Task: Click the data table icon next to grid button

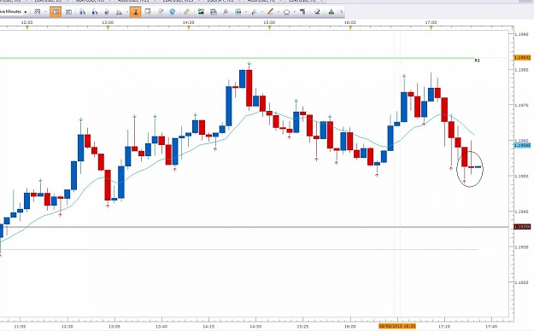Action: pos(69,12)
